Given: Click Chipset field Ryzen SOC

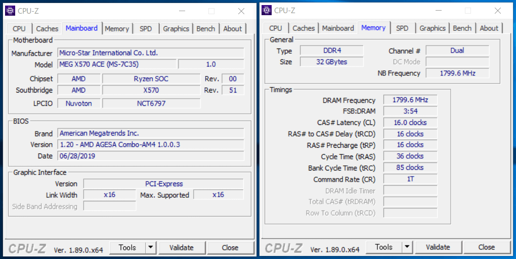Looking at the screenshot, I should (x=151, y=79).
